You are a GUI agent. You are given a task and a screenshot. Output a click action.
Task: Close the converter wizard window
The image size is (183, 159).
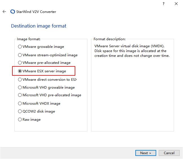tap(176, 4)
